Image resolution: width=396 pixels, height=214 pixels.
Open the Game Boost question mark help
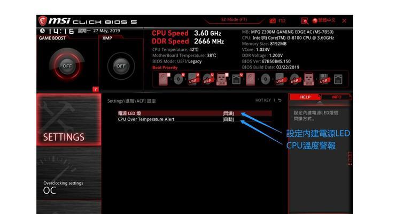click(x=96, y=89)
